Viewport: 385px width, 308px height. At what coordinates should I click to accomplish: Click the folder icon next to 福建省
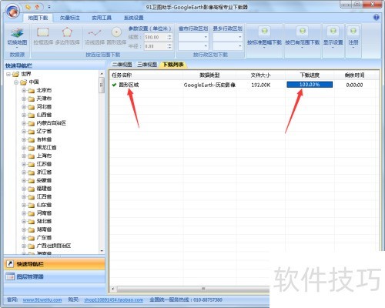[31, 189]
